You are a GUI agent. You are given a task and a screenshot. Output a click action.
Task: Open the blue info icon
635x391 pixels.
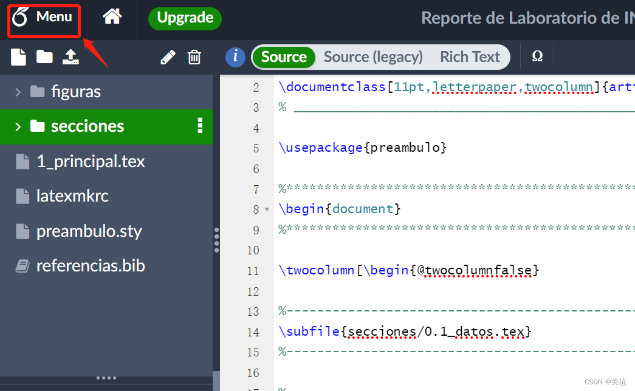235,57
